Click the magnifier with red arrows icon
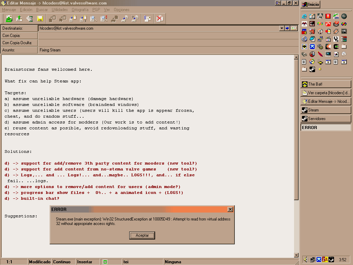 [104, 19]
